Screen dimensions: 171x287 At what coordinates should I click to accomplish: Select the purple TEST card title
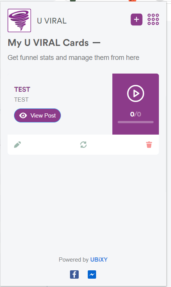[22, 89]
